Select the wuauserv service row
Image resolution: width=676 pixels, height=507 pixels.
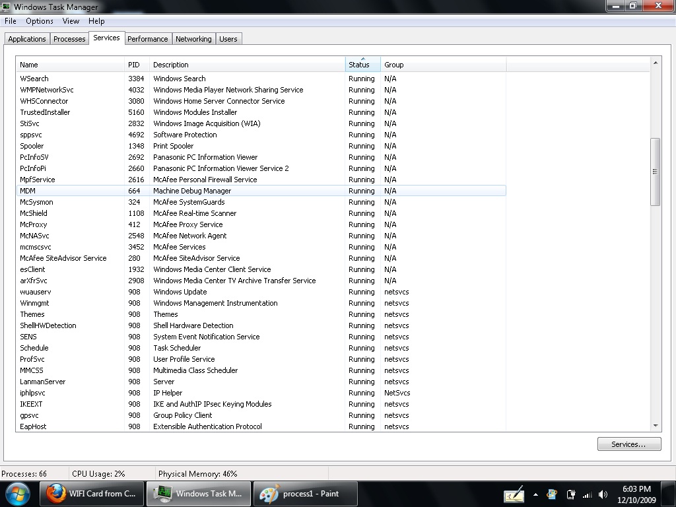[x=261, y=291]
